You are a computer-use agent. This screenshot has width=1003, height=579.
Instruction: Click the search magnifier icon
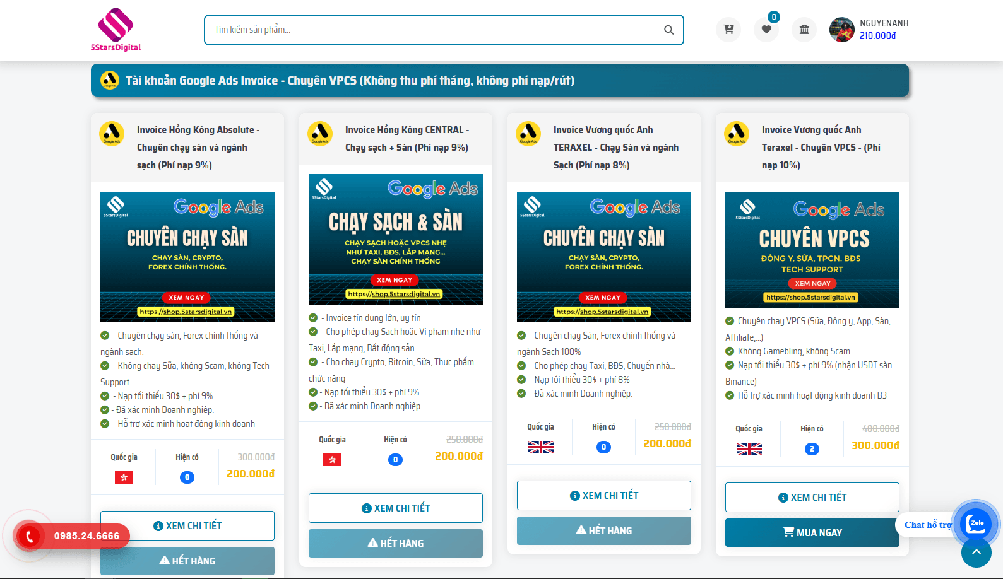click(x=668, y=30)
